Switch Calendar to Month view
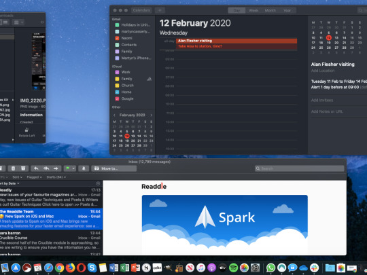 (270, 10)
